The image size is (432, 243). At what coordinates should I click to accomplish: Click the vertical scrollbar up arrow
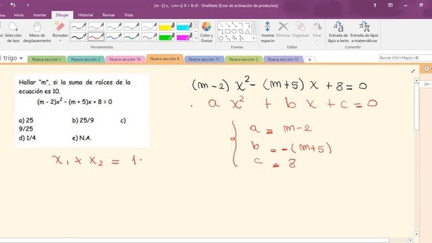pyautogui.click(x=416, y=80)
